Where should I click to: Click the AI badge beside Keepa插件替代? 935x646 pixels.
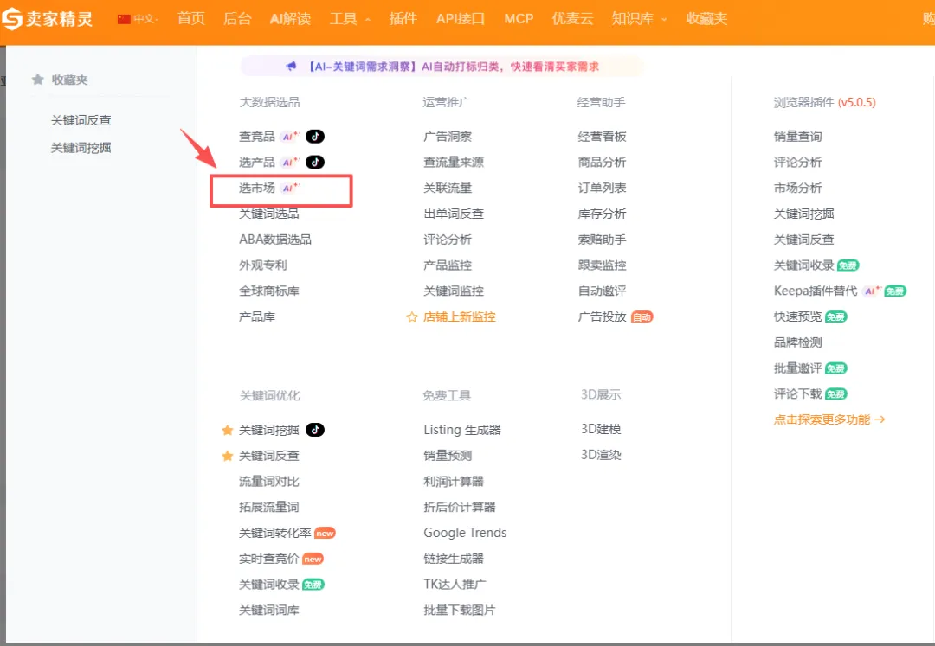(x=872, y=291)
